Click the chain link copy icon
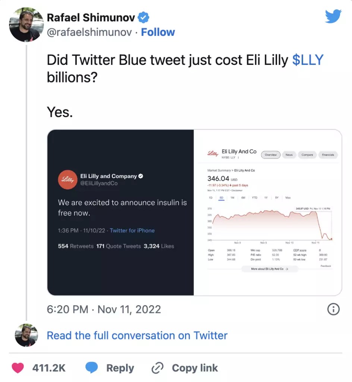Screen dimensions: 352x382 (x=157, y=368)
